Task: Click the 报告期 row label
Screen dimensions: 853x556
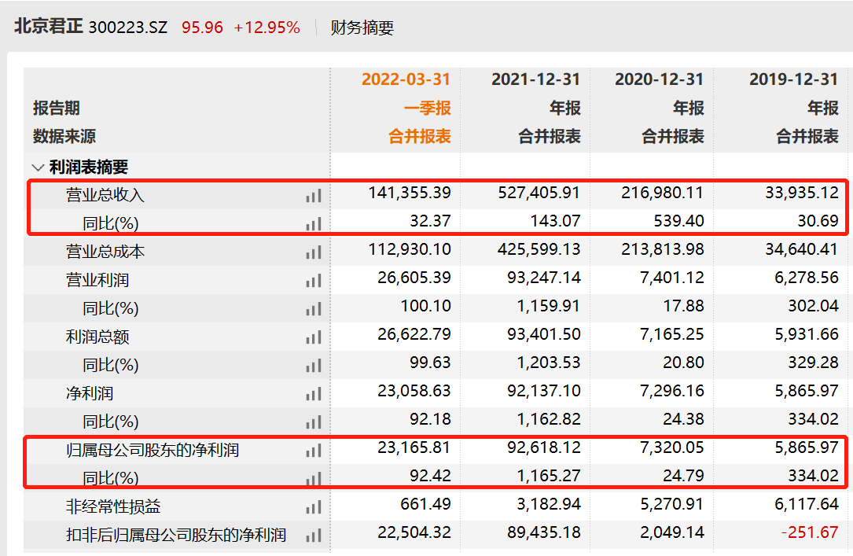Action: 57,108
